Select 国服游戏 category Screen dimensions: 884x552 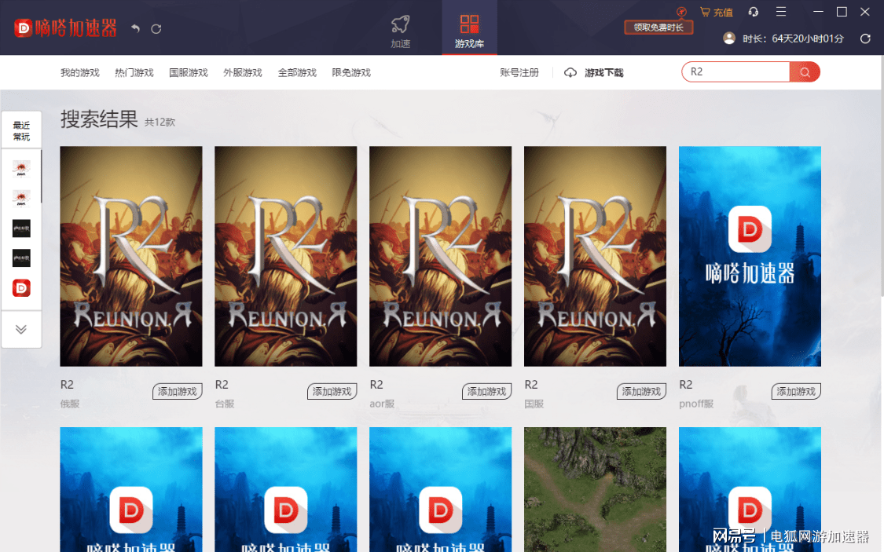(x=189, y=73)
